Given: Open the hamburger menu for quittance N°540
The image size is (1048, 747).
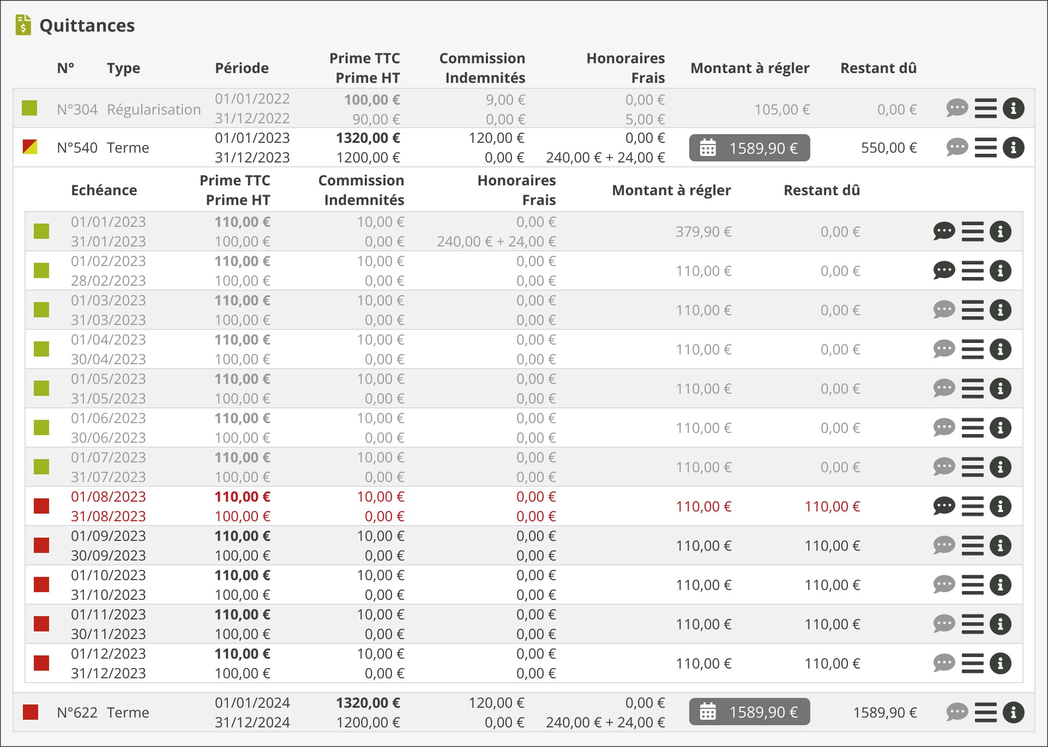Looking at the screenshot, I should pos(985,147).
